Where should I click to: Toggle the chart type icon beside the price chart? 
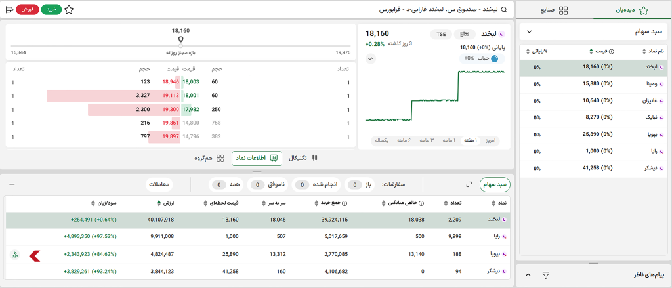[371, 58]
